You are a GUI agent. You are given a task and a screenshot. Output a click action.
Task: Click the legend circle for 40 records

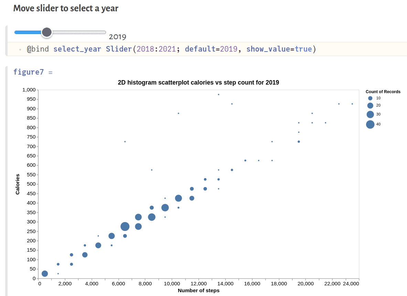[370, 124]
